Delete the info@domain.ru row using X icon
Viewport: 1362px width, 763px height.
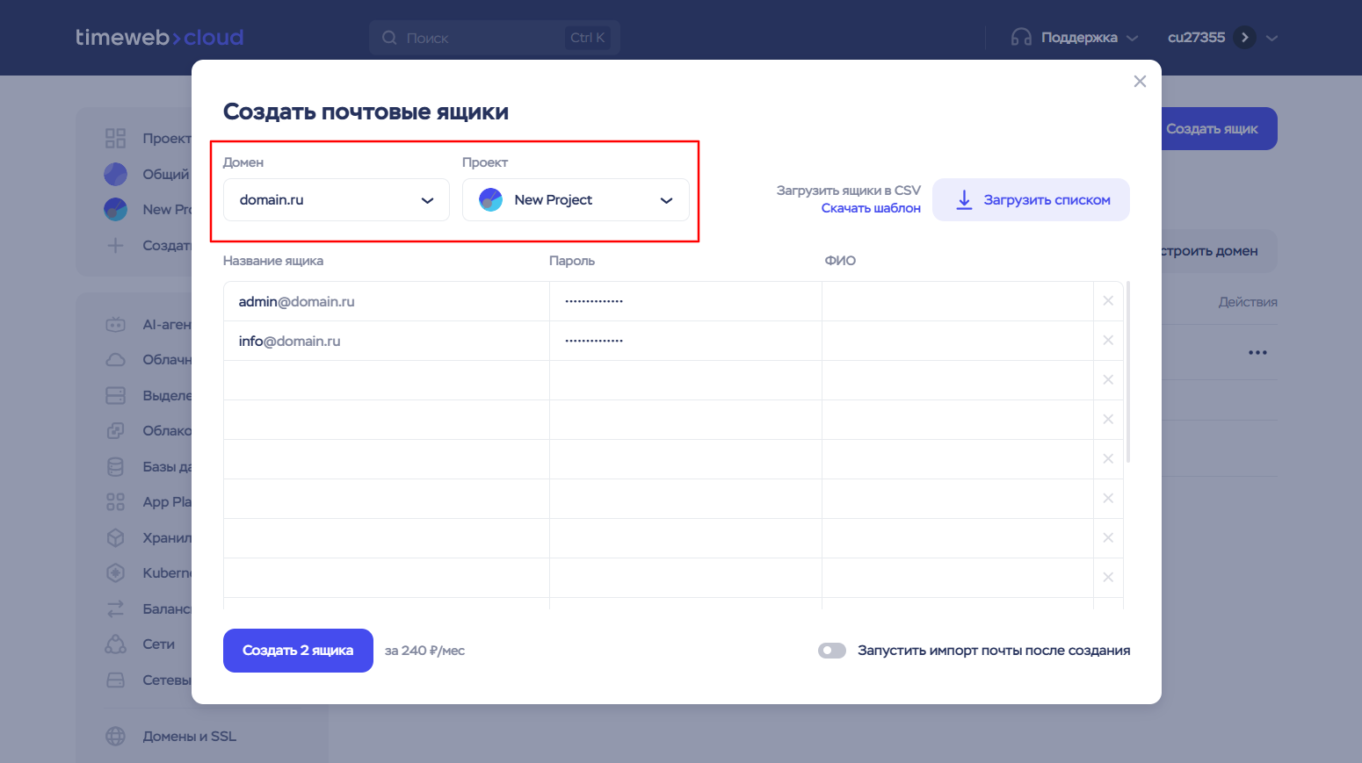click(1108, 341)
